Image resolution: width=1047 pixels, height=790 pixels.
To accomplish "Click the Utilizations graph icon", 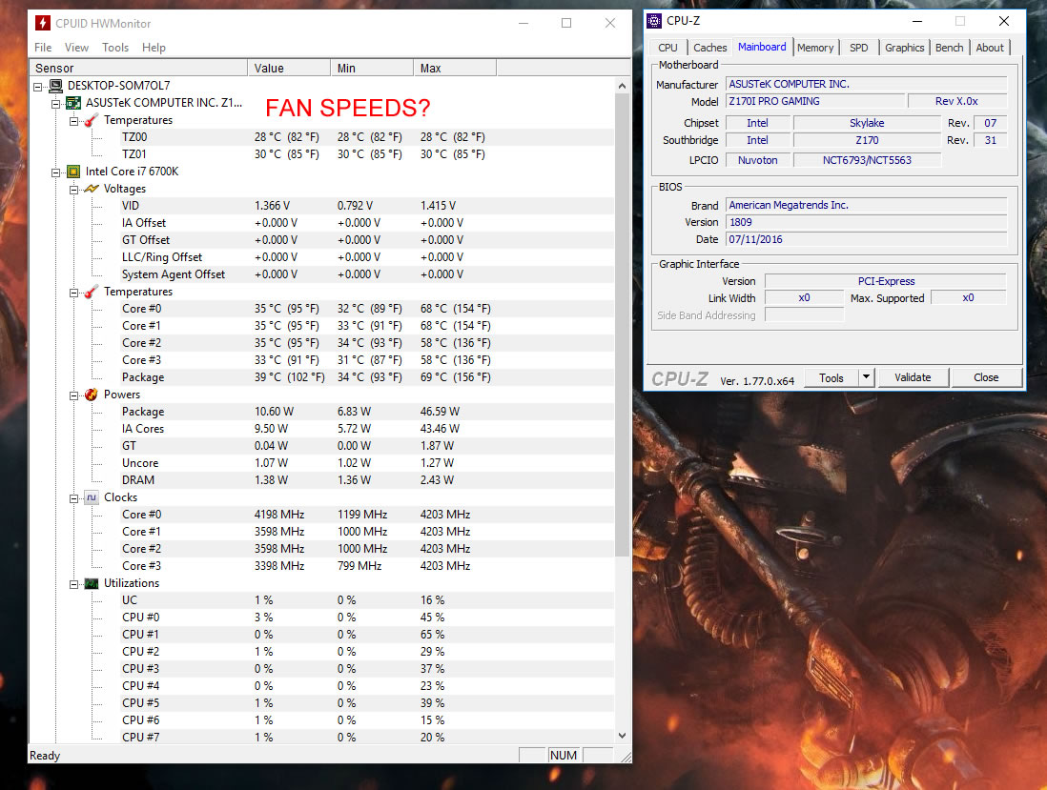I will [92, 583].
